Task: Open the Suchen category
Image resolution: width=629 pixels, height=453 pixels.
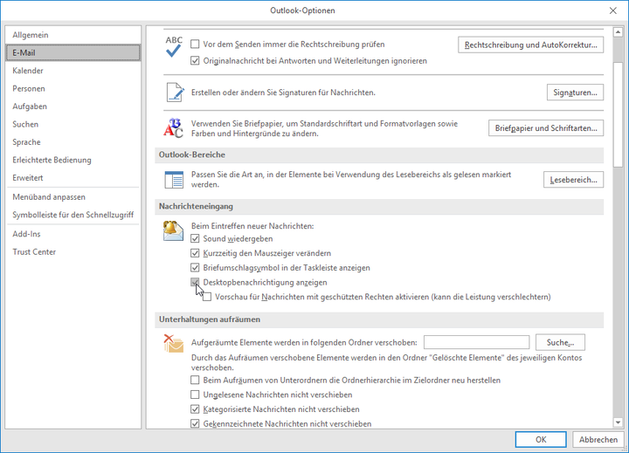Action: [x=73, y=124]
